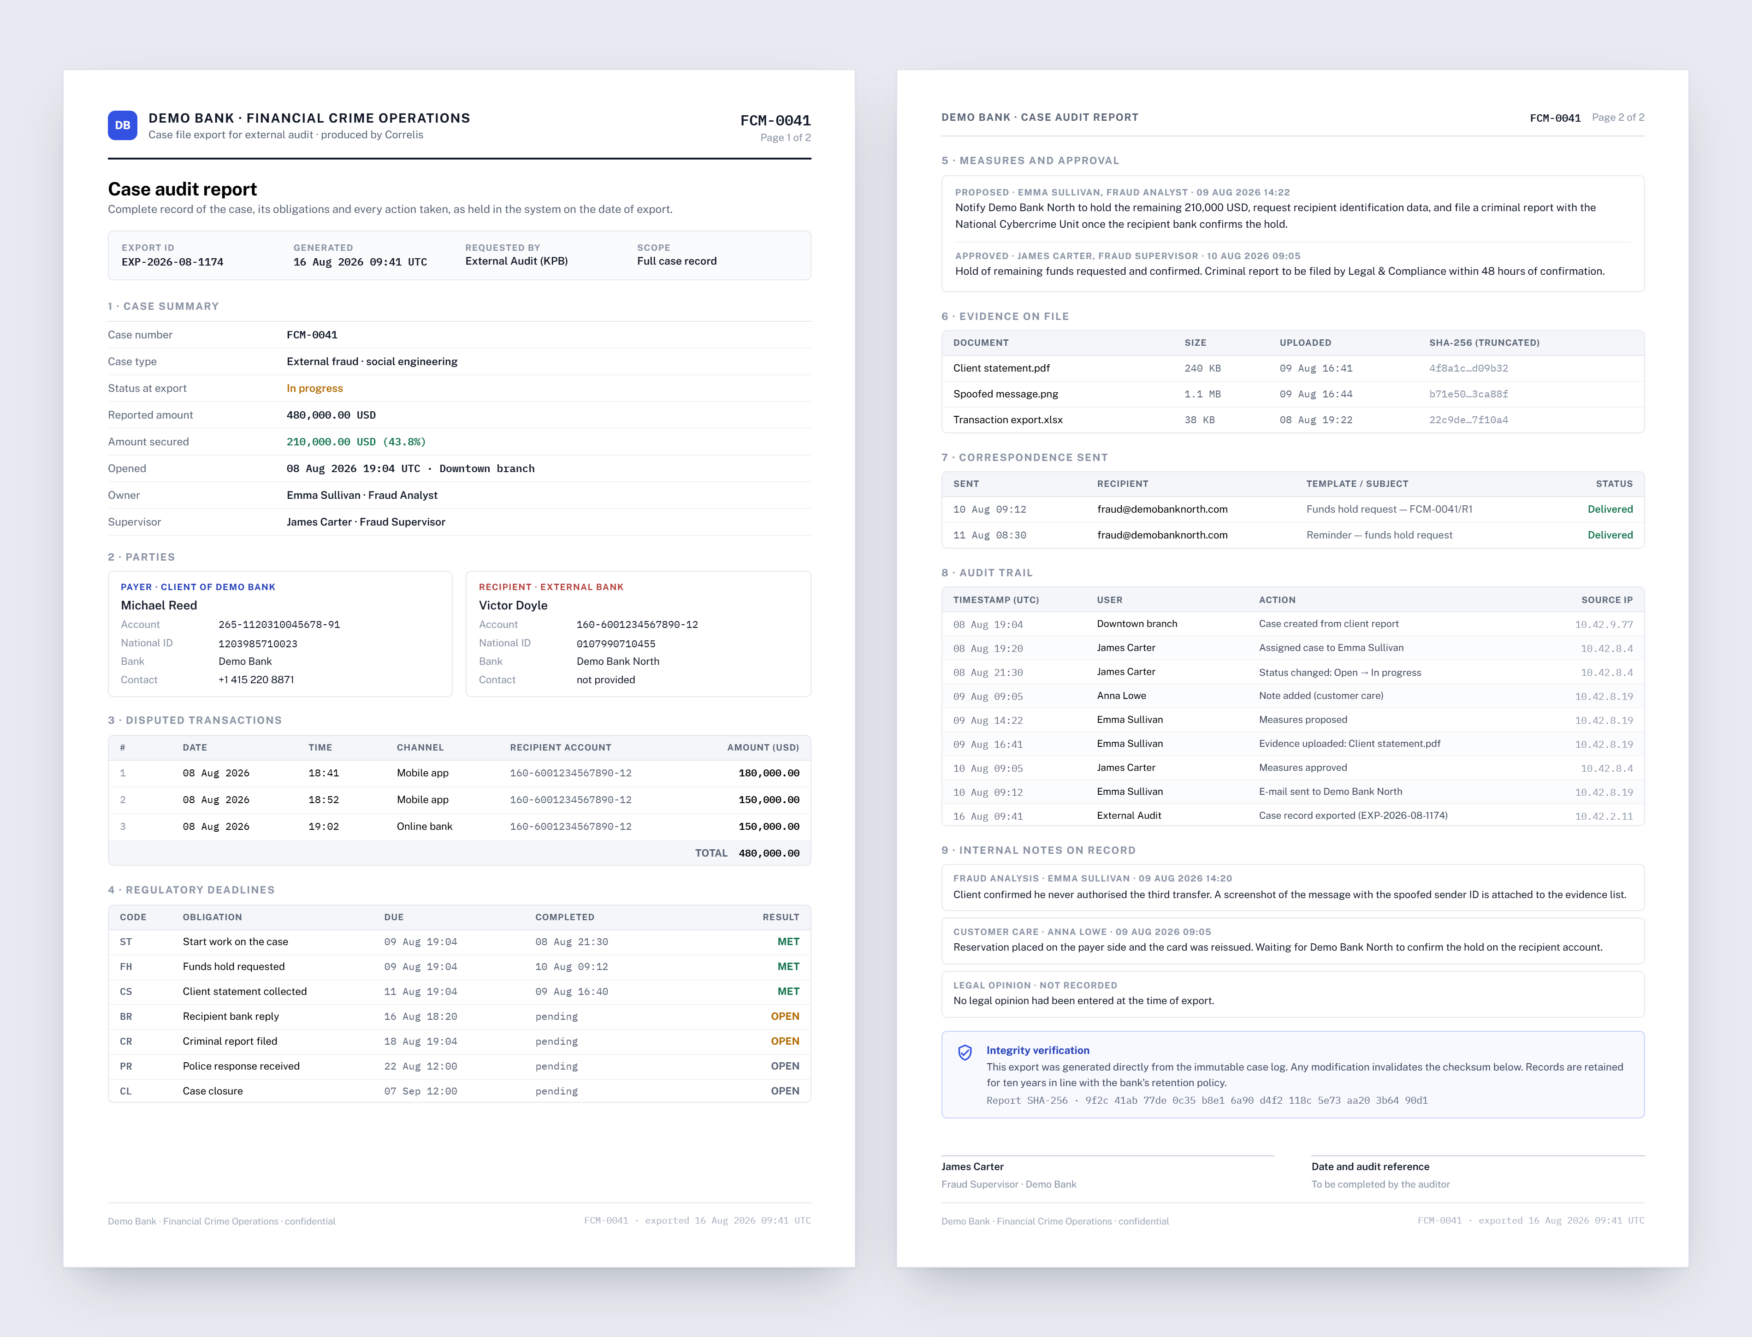Click the Legal opinion · Not recorded note heading
The image size is (1752, 1337).
pos(1034,985)
